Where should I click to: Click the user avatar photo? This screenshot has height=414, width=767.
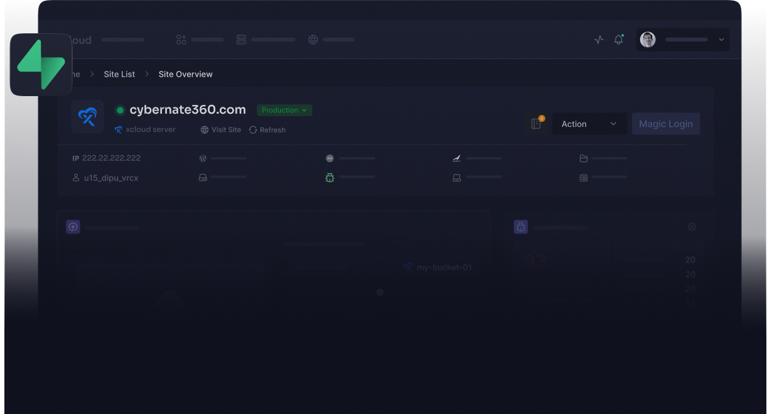[x=648, y=40]
